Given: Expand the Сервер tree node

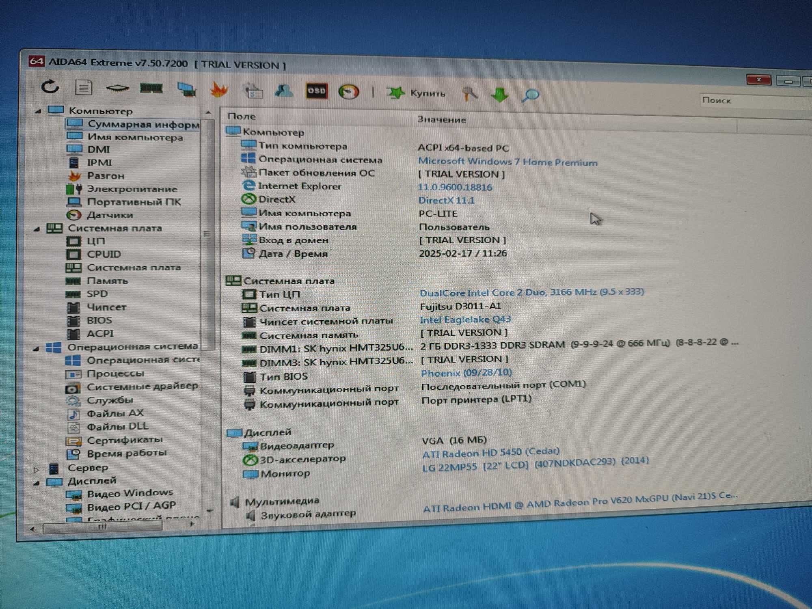Looking at the screenshot, I should coord(37,470).
